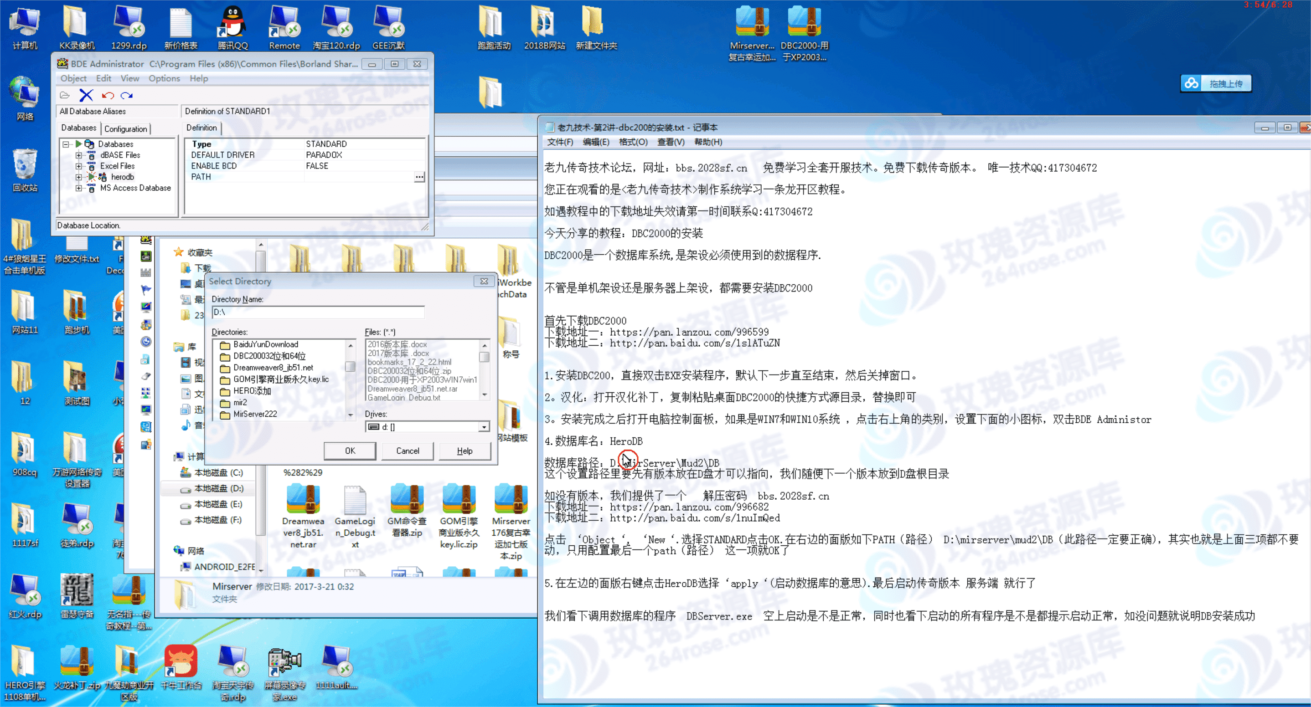Screen dimensions: 1311x707
Task: Expand the MS Access Database node
Action: click(78, 188)
